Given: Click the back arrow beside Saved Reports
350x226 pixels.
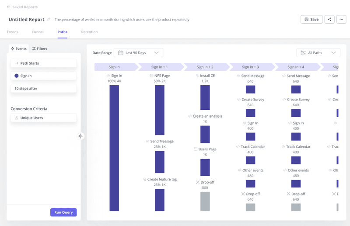Looking at the screenshot, I should point(9,7).
